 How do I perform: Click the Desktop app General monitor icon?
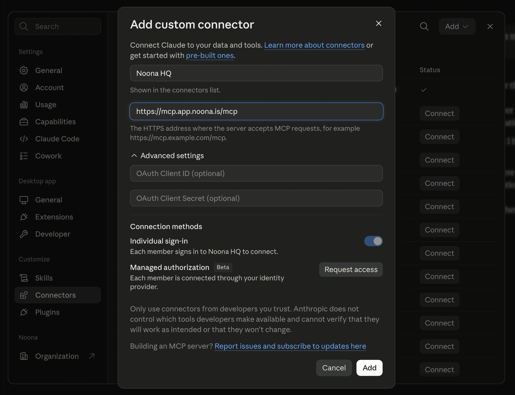pyautogui.click(x=24, y=200)
